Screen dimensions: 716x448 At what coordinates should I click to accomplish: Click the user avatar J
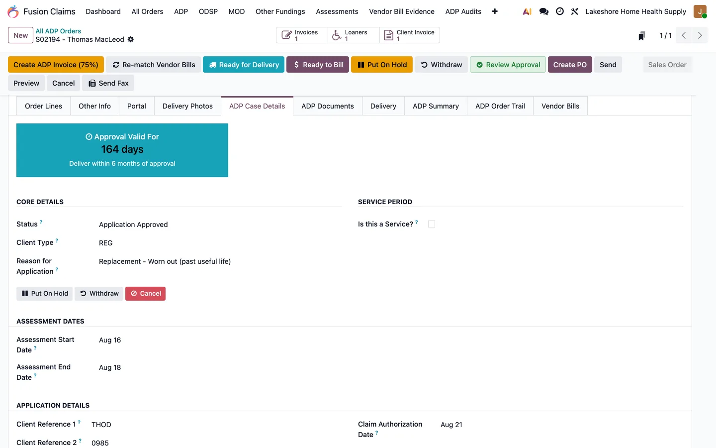(700, 11)
